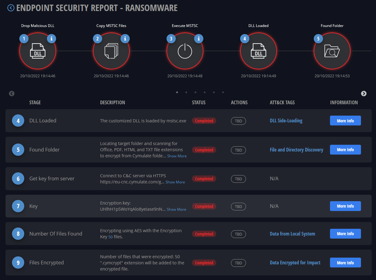Open the DLL Side-Loading ATT&CK tag
The height and width of the screenshot is (280, 376).
point(286,121)
